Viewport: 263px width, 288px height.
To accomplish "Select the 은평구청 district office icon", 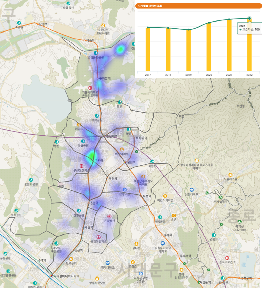I will [x=125, y=189].
